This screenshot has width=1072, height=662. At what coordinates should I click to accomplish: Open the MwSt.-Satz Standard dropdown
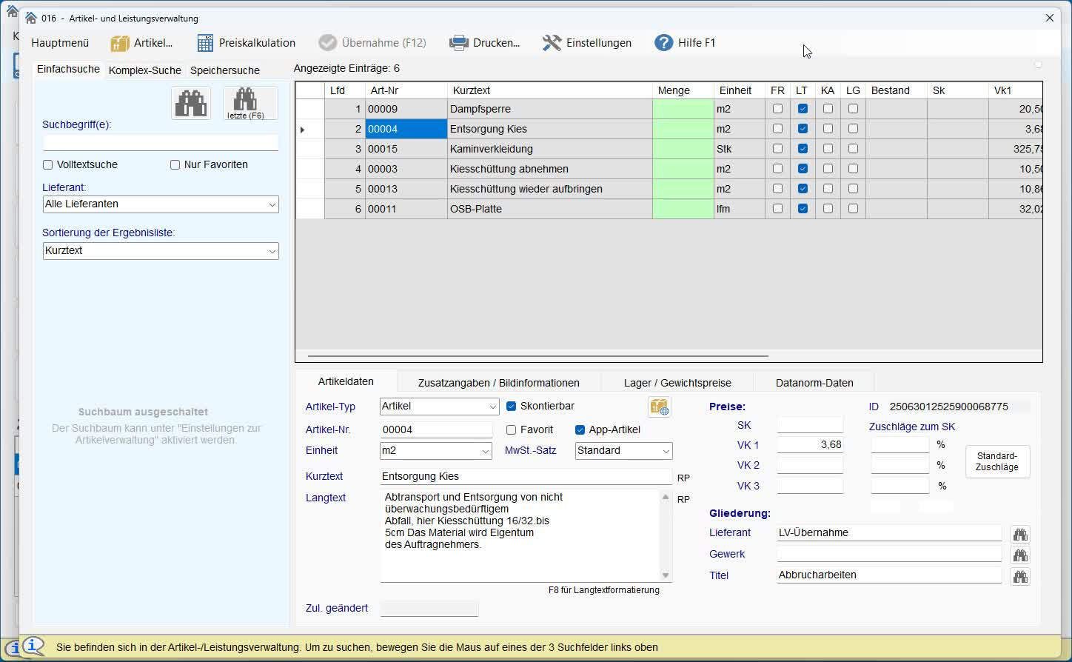(666, 451)
